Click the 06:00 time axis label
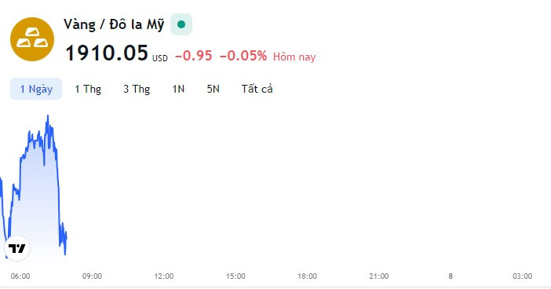The height and width of the screenshot is (289, 551). (20, 276)
